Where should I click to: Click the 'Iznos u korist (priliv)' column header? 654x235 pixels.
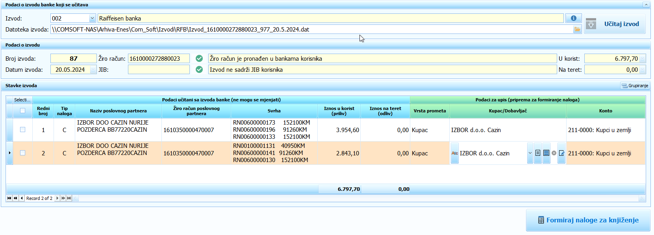[339, 111]
